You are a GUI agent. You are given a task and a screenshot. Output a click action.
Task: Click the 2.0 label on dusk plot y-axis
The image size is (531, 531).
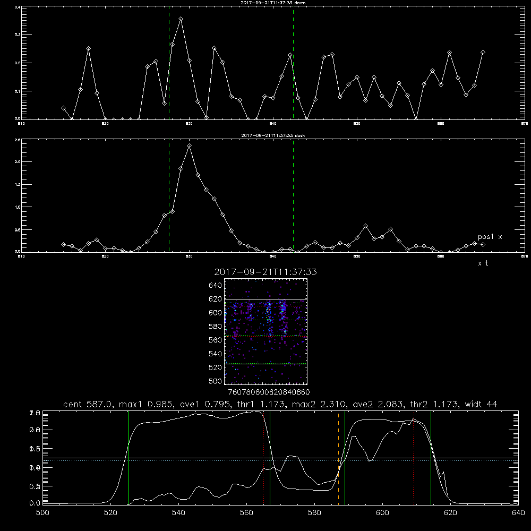[18, 162]
